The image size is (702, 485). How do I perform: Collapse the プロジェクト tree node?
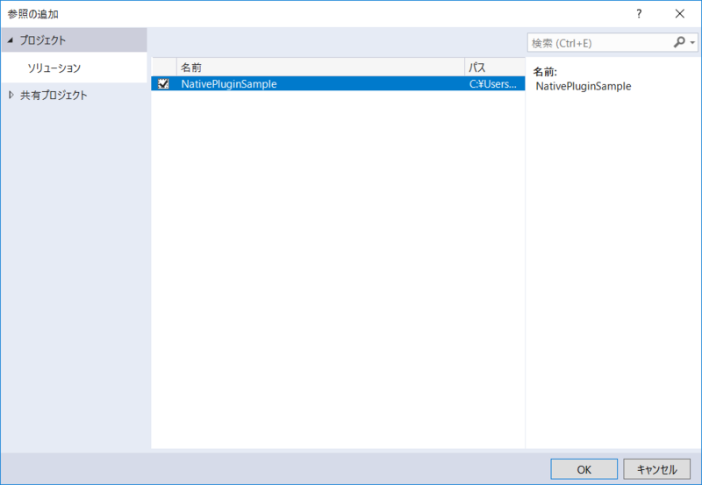pos(11,40)
